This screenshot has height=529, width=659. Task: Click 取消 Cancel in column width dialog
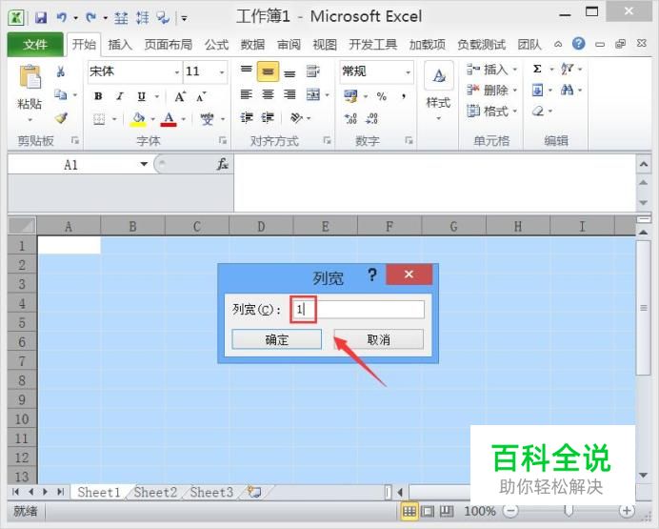tap(379, 339)
